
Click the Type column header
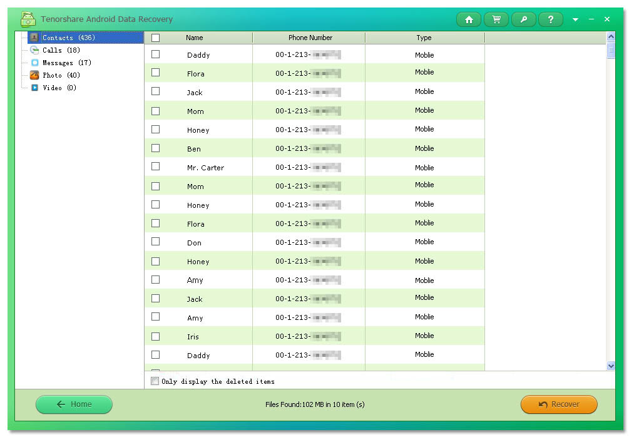(x=425, y=38)
